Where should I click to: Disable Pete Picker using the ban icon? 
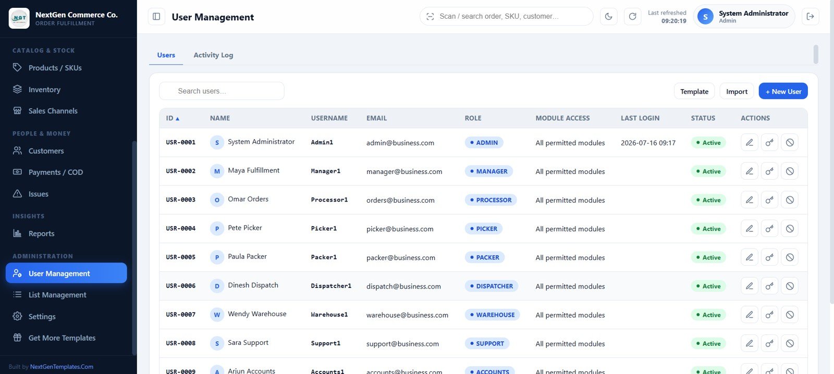click(x=790, y=229)
